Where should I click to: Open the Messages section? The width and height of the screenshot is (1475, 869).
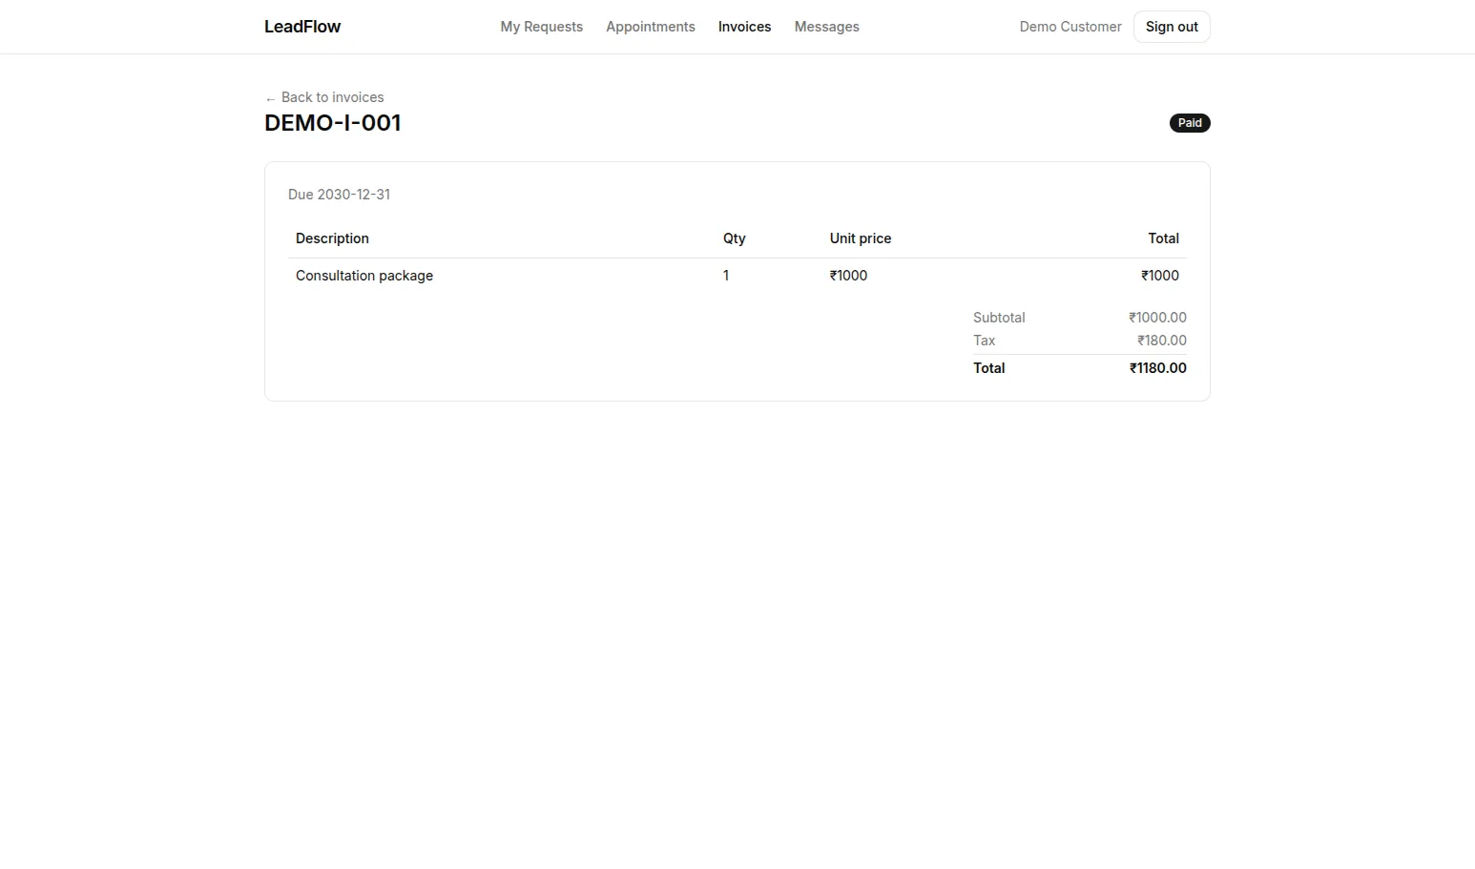826,27
